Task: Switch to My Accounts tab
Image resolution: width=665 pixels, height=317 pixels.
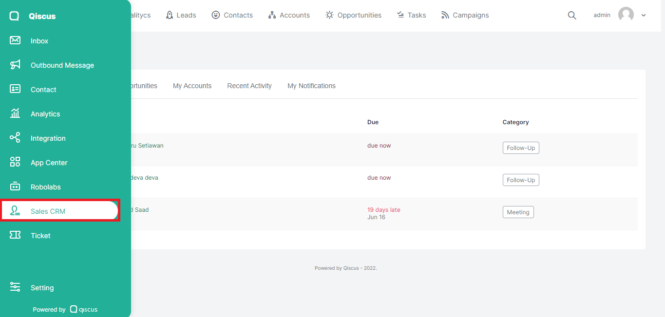Action: pos(192,86)
